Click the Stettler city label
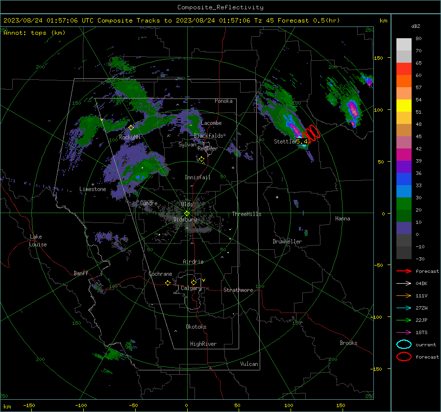 [x=285, y=142]
